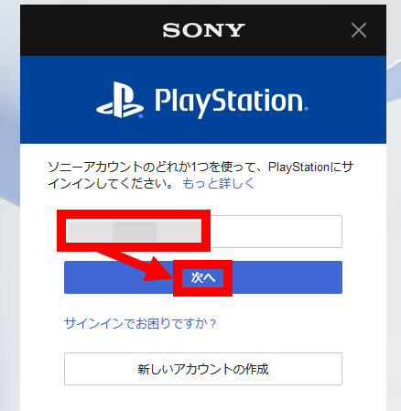Click the 次へ button
The width and height of the screenshot is (401, 411).
(x=203, y=277)
